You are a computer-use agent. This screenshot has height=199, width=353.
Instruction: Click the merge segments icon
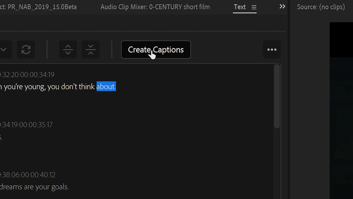pos(91,50)
